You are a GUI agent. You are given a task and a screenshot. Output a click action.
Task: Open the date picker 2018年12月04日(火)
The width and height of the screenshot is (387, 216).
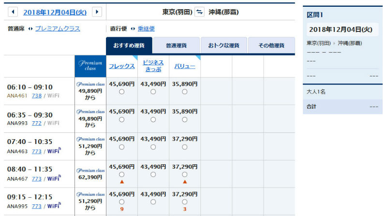[x=55, y=12]
